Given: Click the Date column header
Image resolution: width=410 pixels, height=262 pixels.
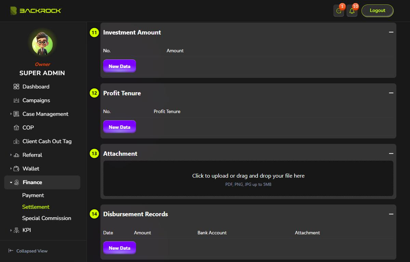Looking at the screenshot, I should point(108,233).
